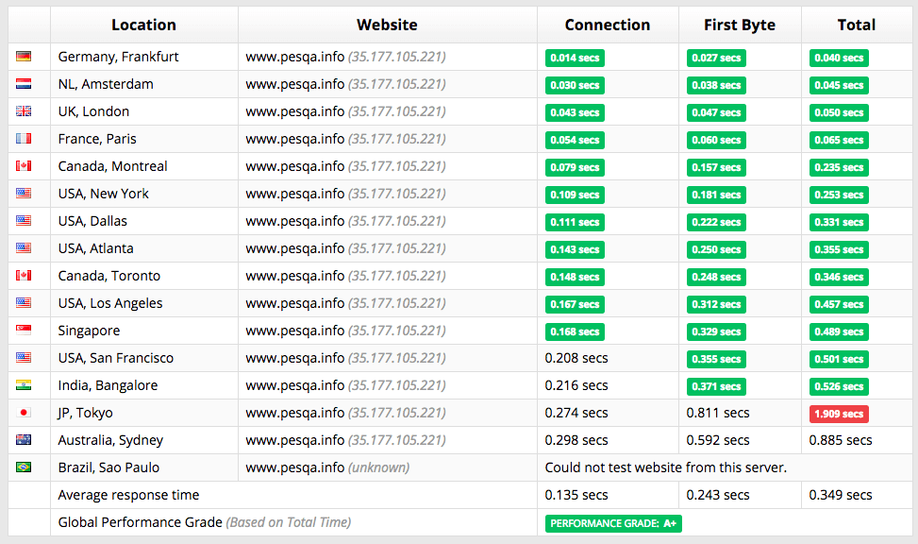Click the flag beside USA, Atlanta
The image size is (918, 544).
(24, 248)
